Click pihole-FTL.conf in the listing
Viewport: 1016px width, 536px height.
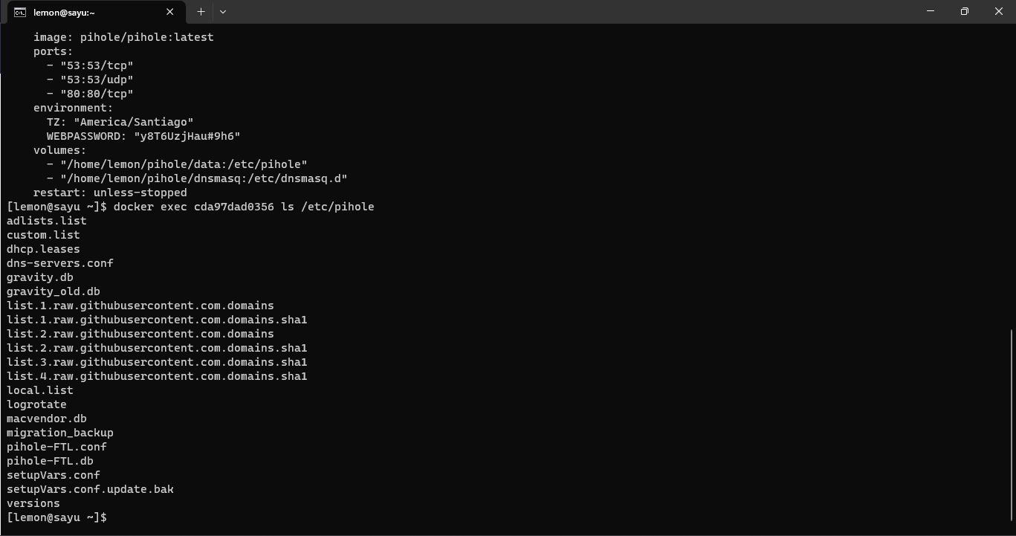pos(56,447)
